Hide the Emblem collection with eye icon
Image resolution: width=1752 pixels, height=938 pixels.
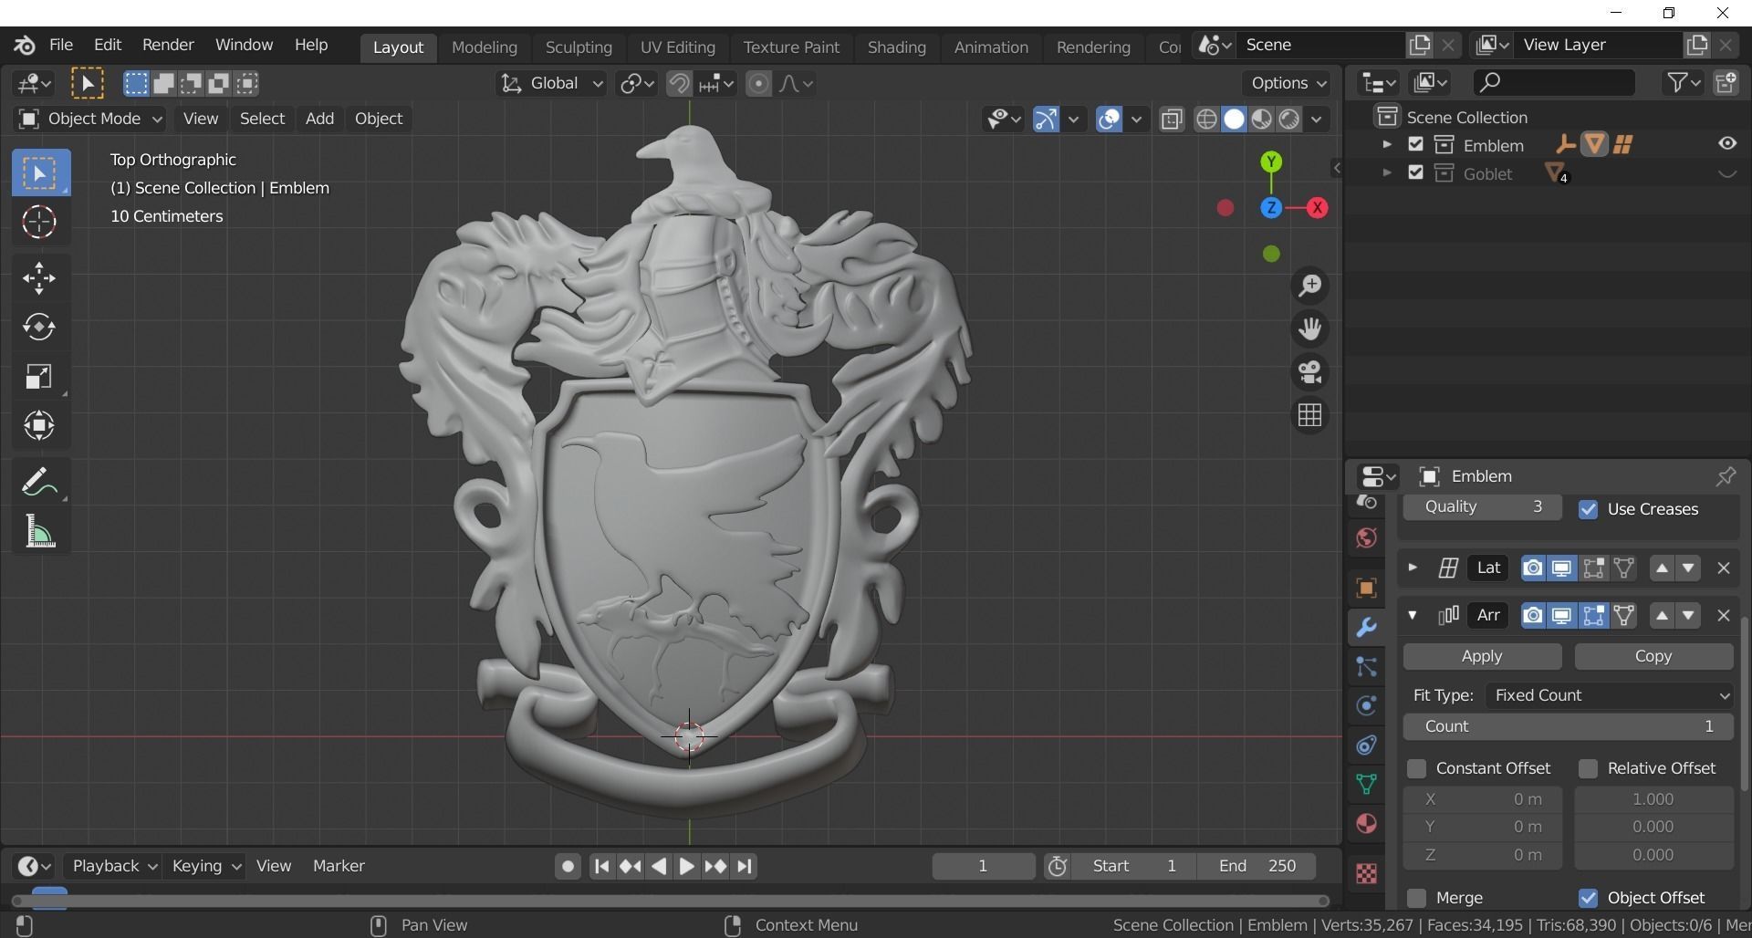tap(1727, 144)
